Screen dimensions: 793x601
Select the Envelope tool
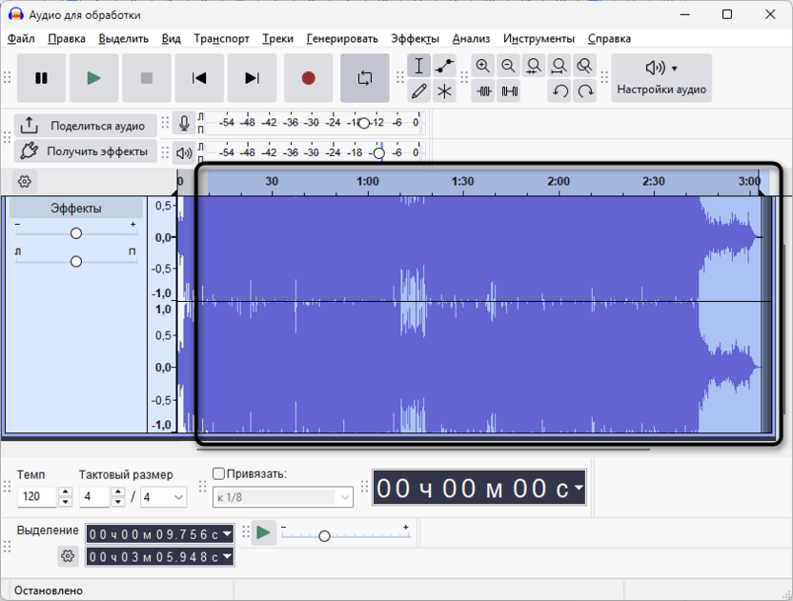click(444, 66)
